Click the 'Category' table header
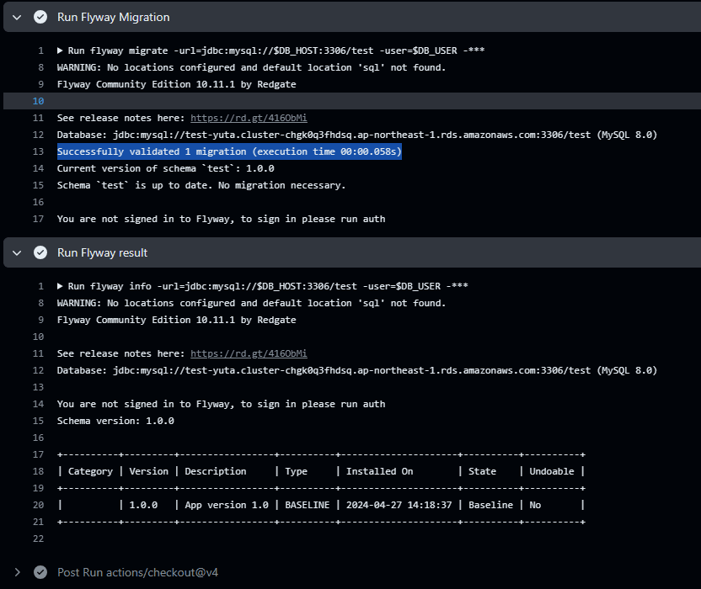Screen dimensions: 701x589 (x=90, y=471)
